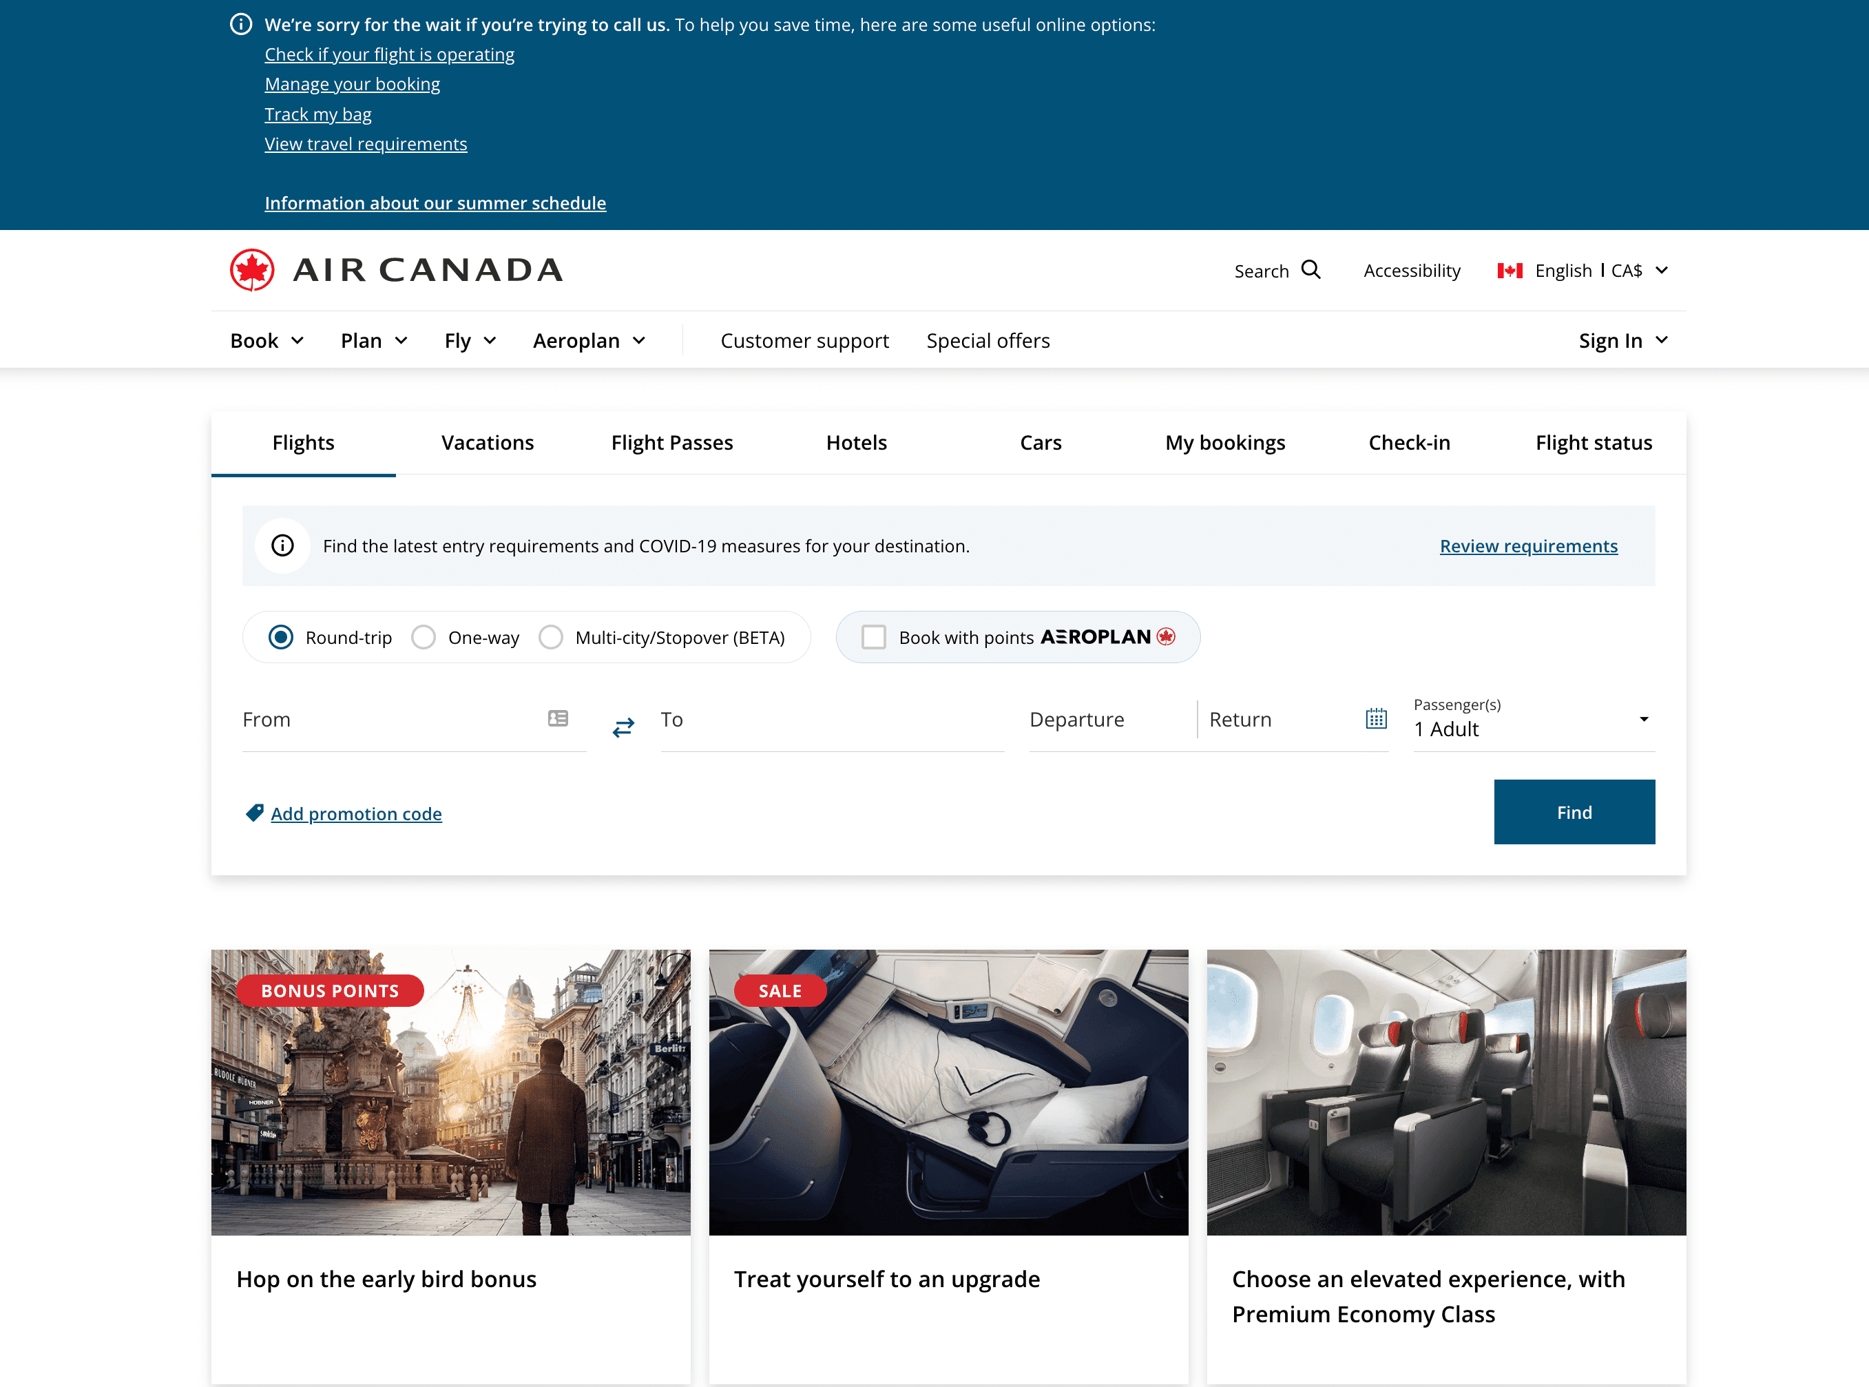Screen dimensions: 1869x1387
Task: Swap origin and destination with arrows icon
Action: [x=623, y=727]
